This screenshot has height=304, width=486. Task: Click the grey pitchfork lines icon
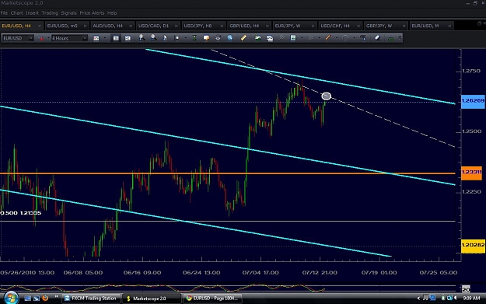(281, 38)
